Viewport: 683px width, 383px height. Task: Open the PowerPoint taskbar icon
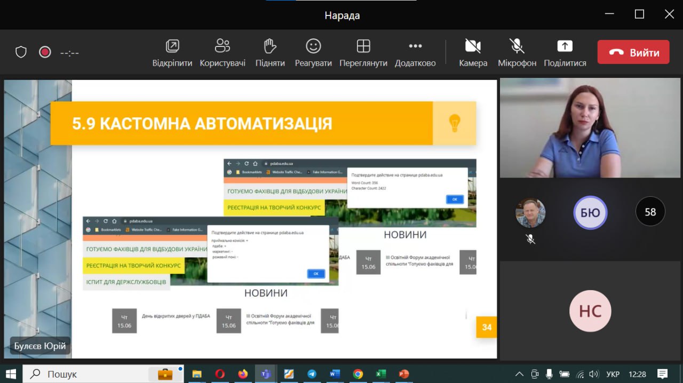[x=403, y=374]
